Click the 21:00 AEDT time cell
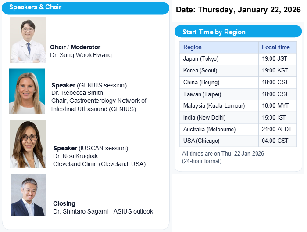The height and width of the screenshot is (232, 307). tap(277, 130)
